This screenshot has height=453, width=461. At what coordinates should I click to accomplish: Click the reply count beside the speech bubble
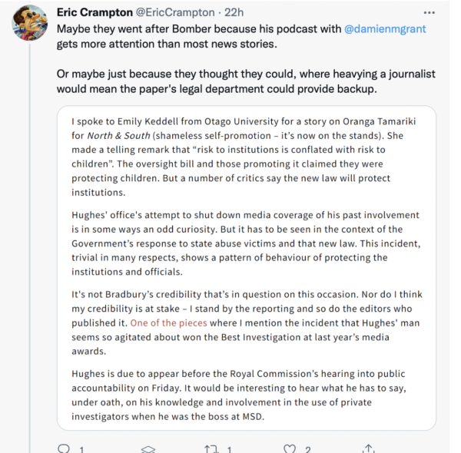(x=81, y=448)
